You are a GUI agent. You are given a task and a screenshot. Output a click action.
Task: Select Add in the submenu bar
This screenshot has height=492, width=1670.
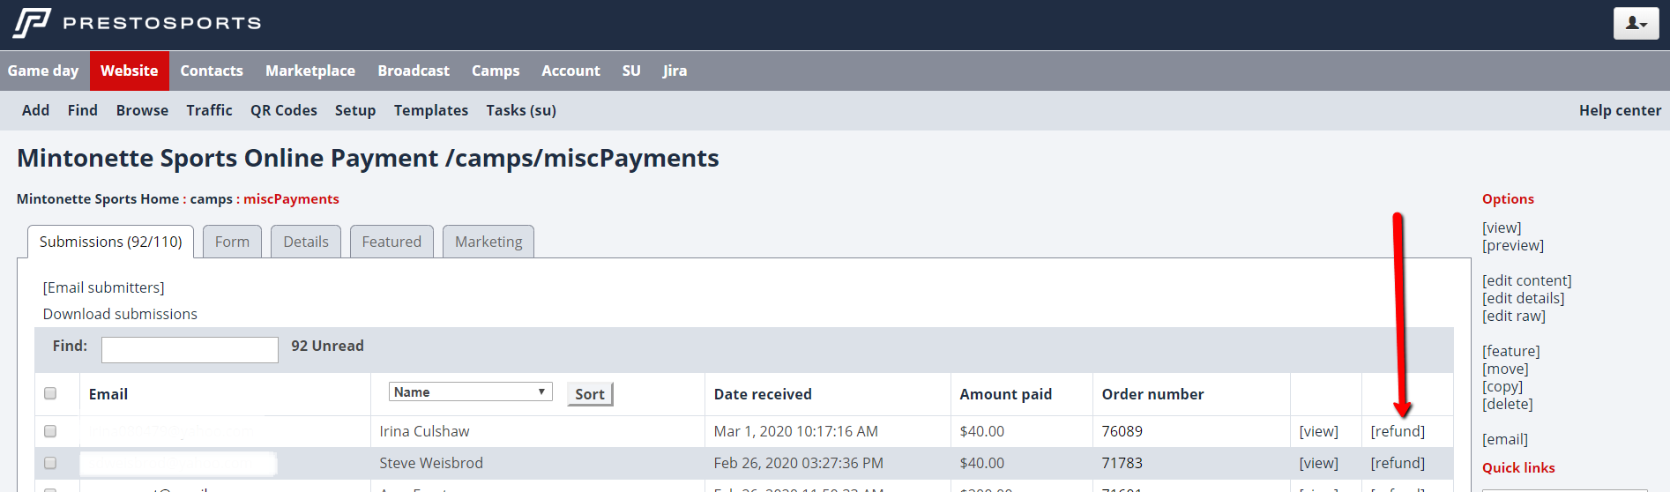pyautogui.click(x=35, y=110)
